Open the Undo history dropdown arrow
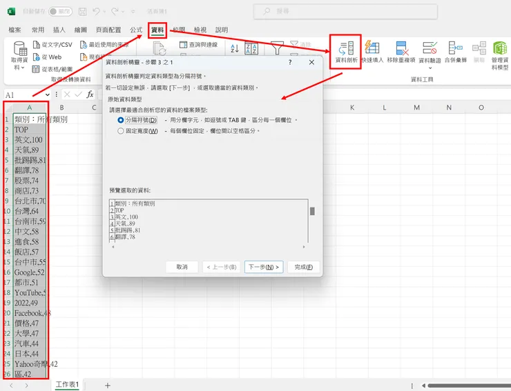 coord(104,12)
